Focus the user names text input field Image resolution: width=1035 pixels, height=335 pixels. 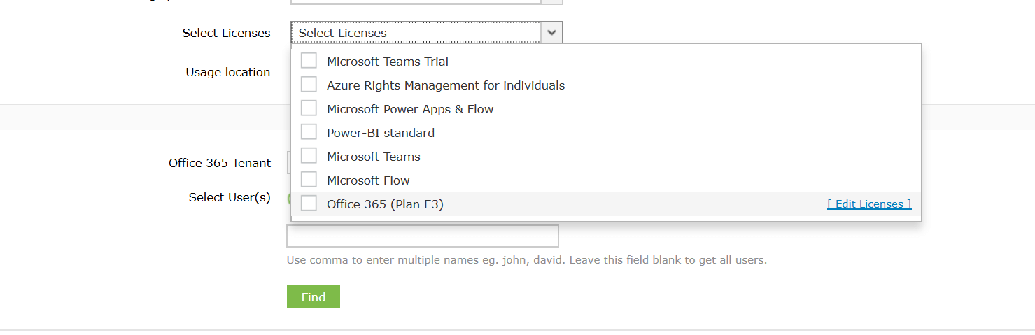(x=423, y=236)
